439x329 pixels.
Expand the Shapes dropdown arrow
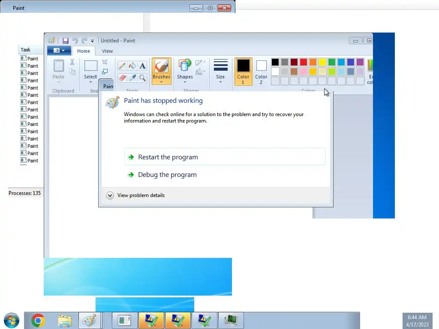185,82
